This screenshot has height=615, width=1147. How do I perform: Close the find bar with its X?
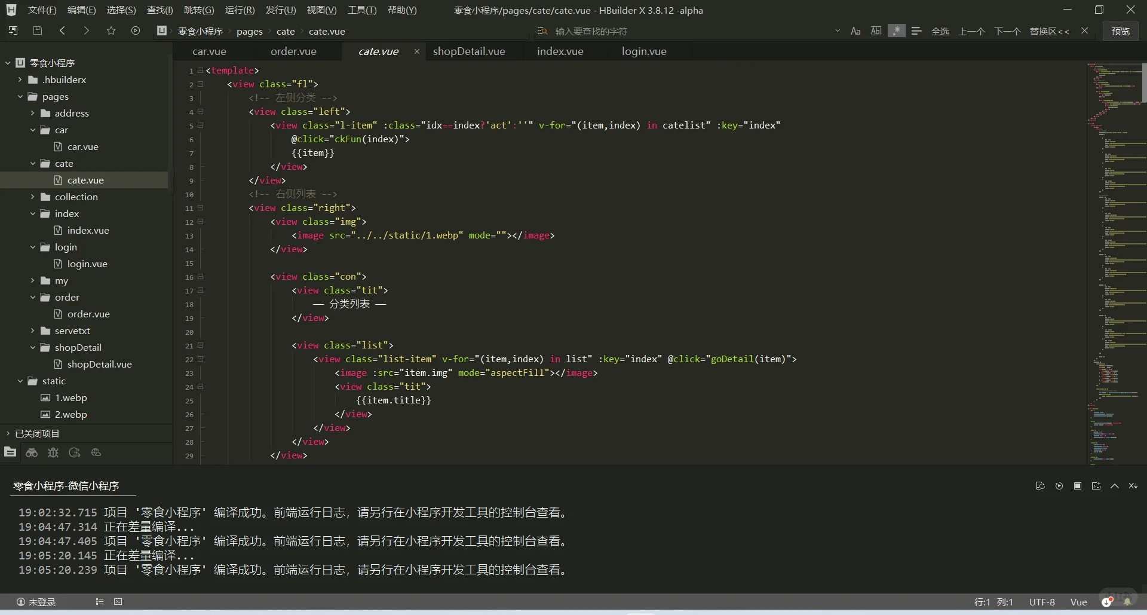coord(1085,30)
